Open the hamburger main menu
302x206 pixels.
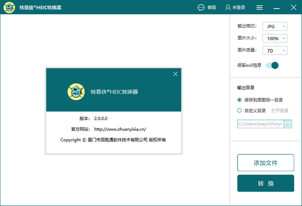(260, 8)
